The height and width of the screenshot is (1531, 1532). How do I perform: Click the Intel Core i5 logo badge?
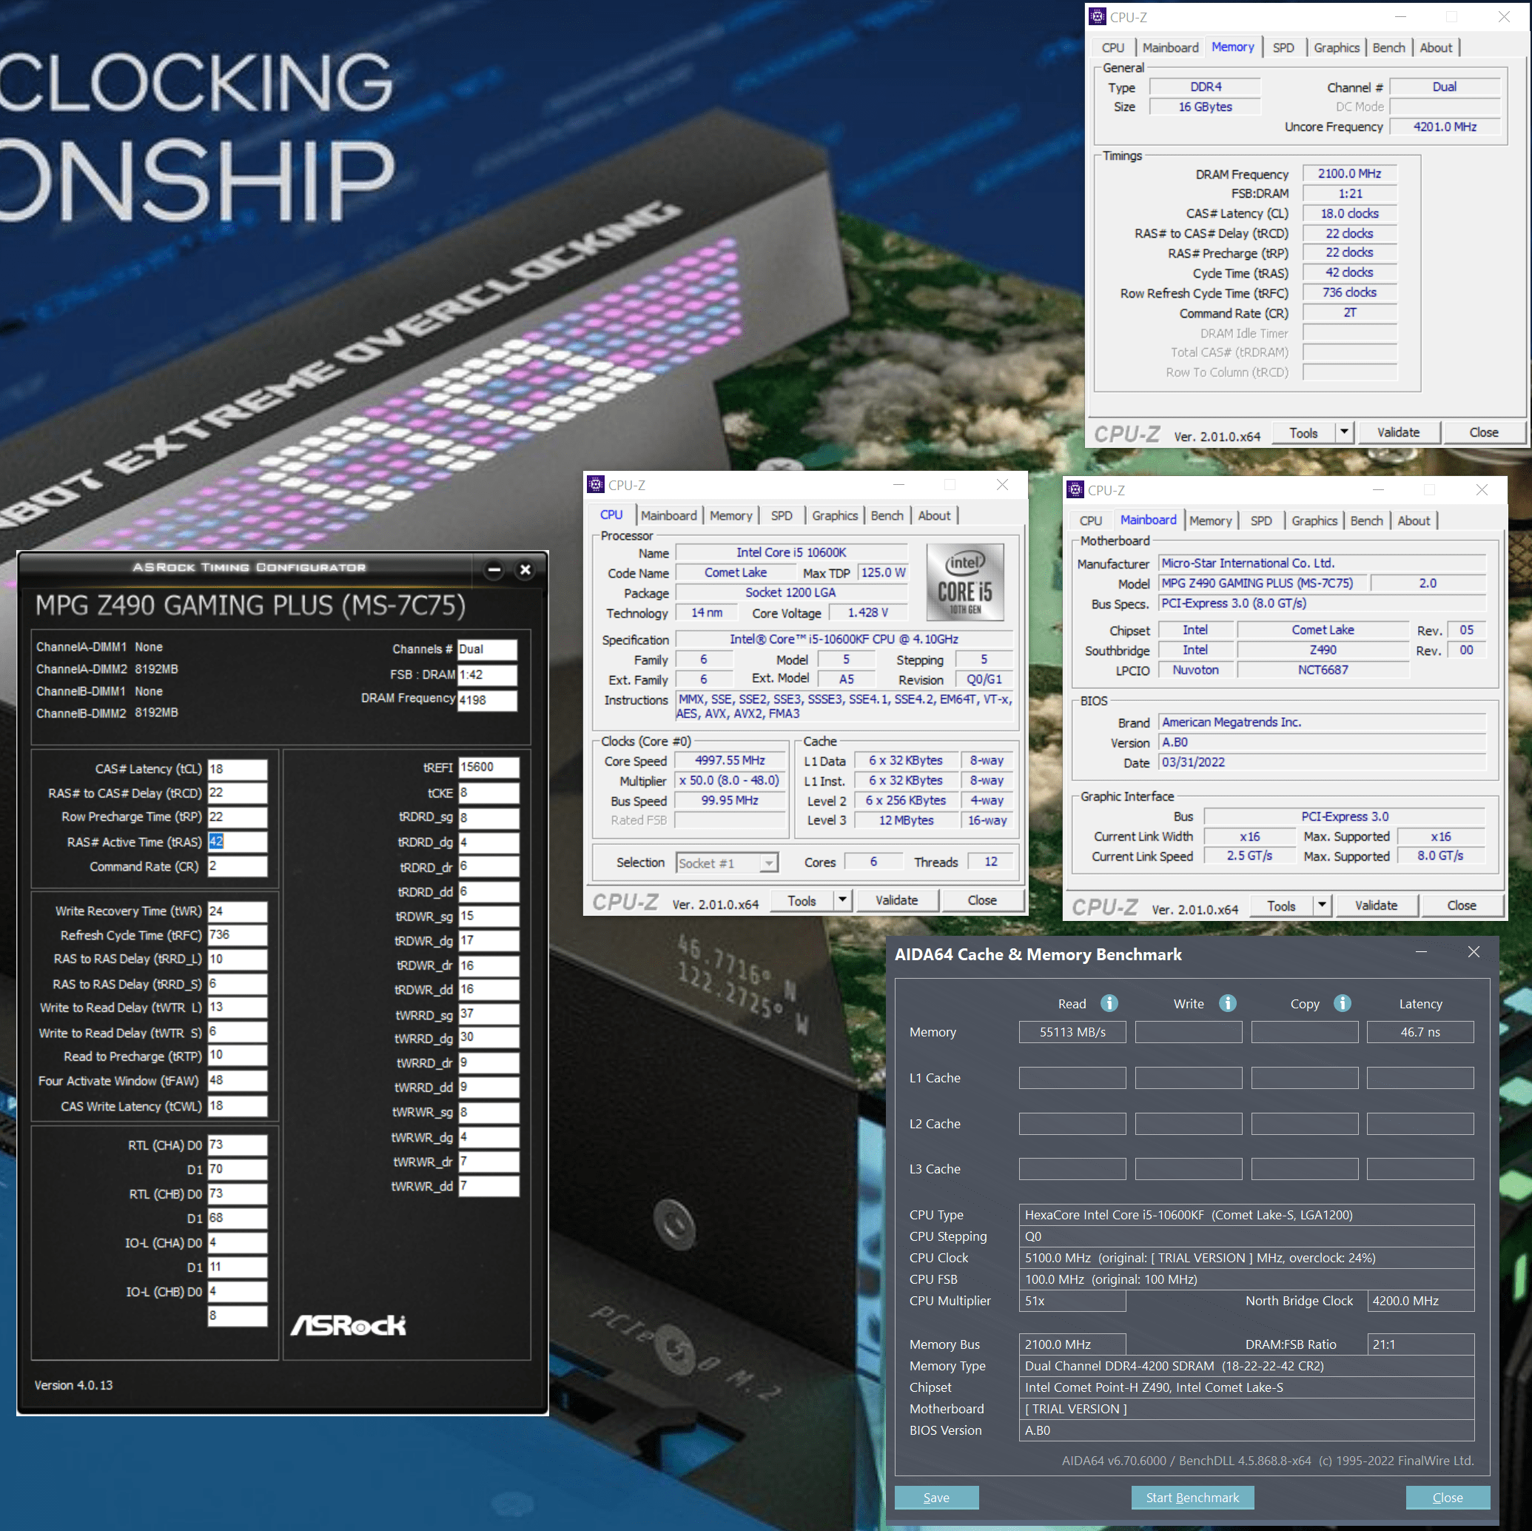(964, 582)
